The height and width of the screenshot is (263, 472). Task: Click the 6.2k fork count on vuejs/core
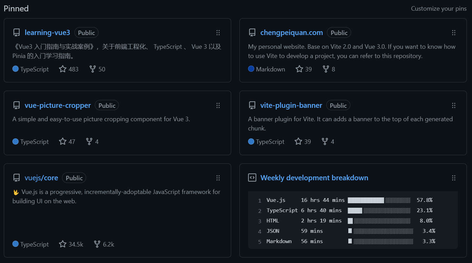[109, 244]
